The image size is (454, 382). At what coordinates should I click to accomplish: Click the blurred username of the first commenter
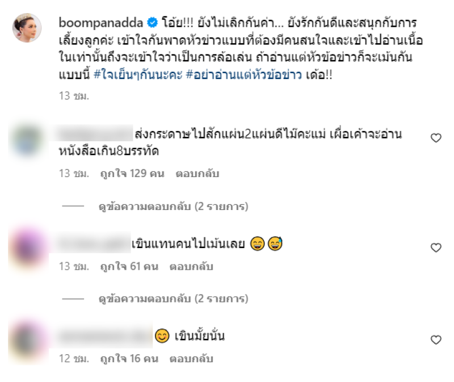(x=95, y=134)
